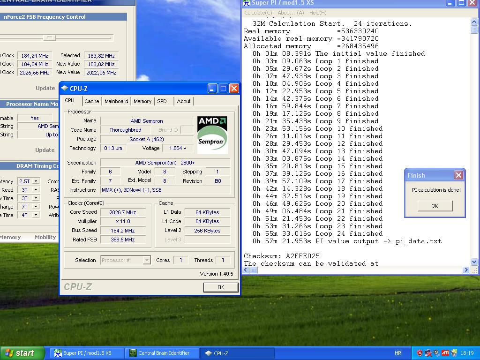480x360 pixels.
Task: Click the CPU-Z taskbar button
Action: [236, 353]
